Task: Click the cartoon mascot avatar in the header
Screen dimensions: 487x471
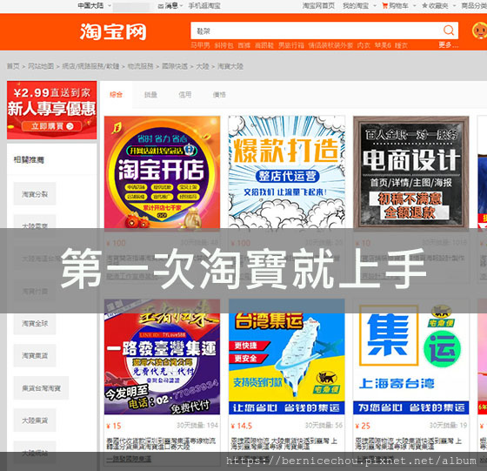Action: coord(479,30)
